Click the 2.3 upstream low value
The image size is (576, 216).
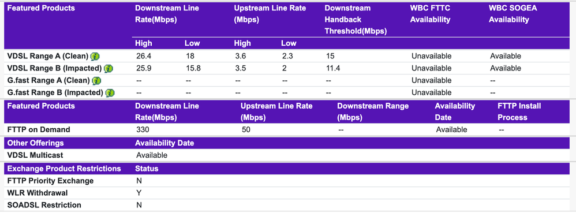tap(287, 56)
